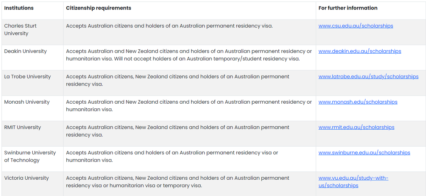This screenshot has width=426, height=196.
Task: Open the Charles Sturt scholarships link
Action: [x=356, y=26]
